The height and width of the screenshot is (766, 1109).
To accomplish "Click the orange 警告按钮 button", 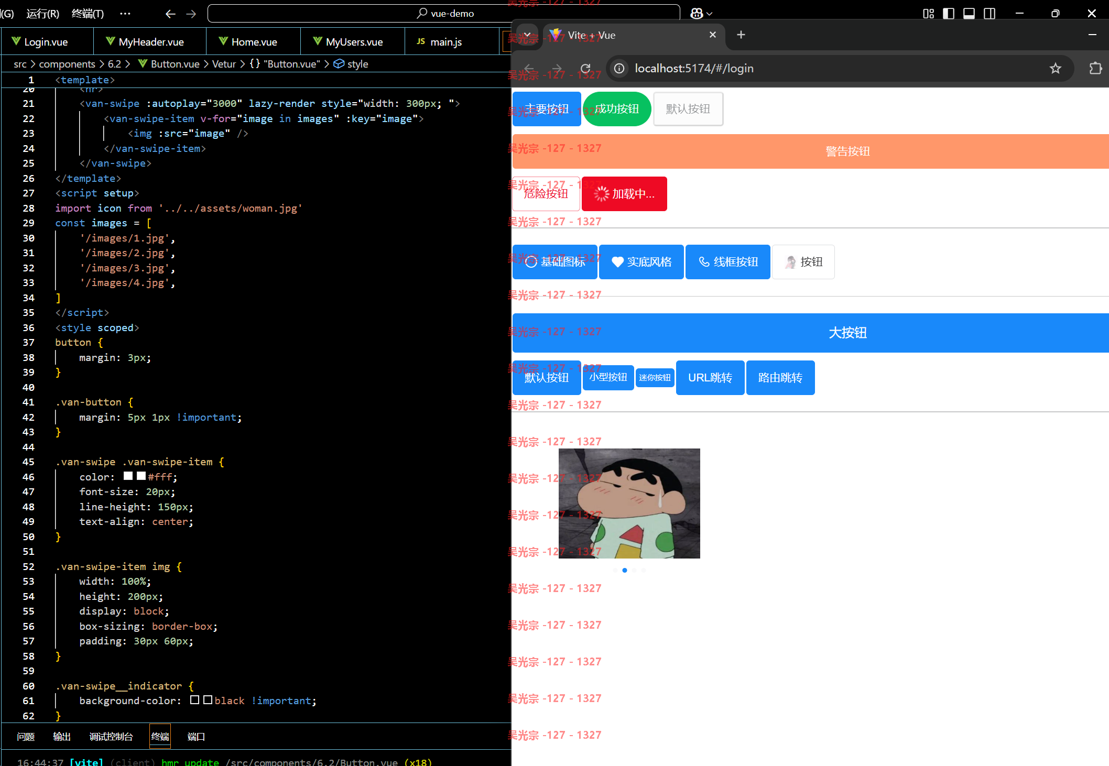I will (810, 151).
